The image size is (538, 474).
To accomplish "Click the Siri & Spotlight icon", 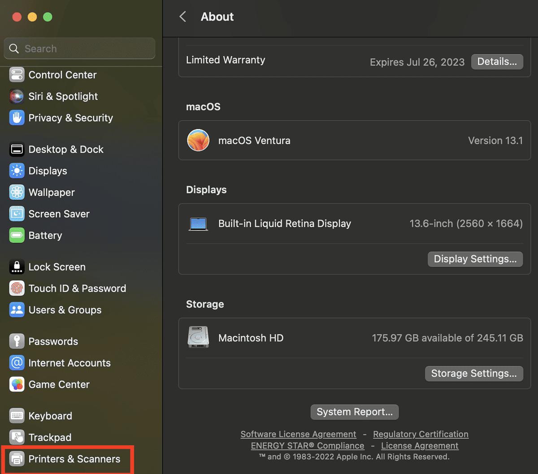I will (17, 96).
